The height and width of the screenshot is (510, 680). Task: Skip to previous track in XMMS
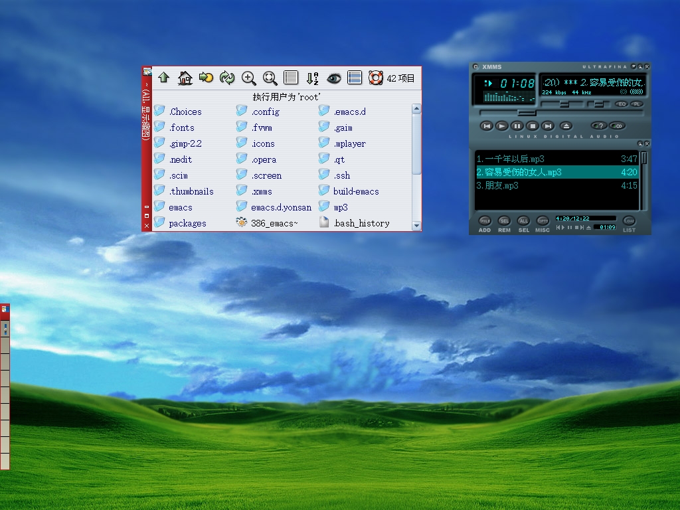[487, 126]
